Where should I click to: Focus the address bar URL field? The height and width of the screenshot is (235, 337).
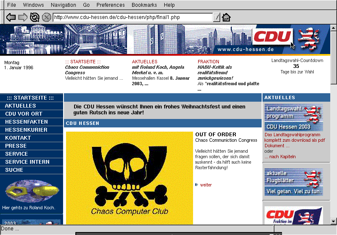(133, 17)
